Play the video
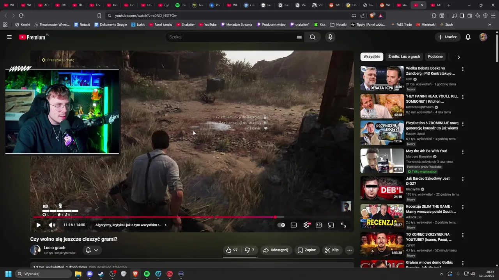Image resolution: width=499 pixels, height=280 pixels. point(38,225)
